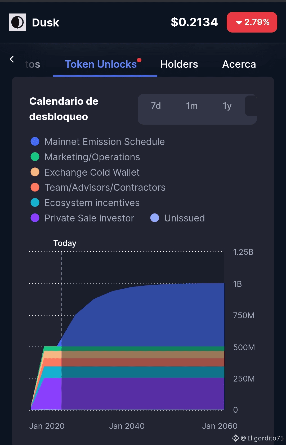This screenshot has height=445, width=286.
Task: Open the Acerca tab
Action: click(x=239, y=64)
